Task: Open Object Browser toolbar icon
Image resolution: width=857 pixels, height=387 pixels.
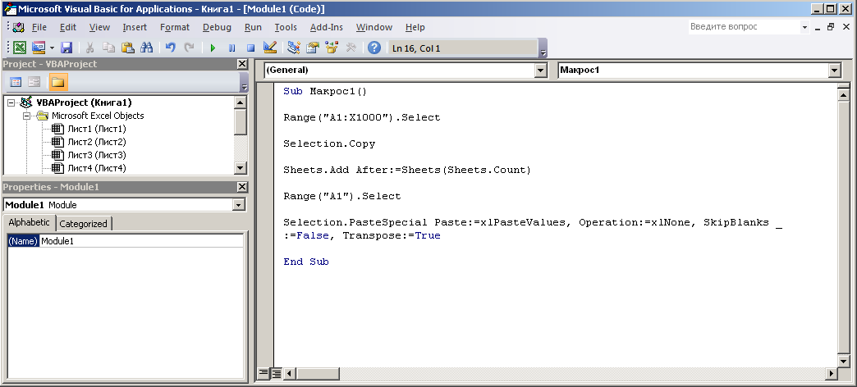Action: (331, 48)
